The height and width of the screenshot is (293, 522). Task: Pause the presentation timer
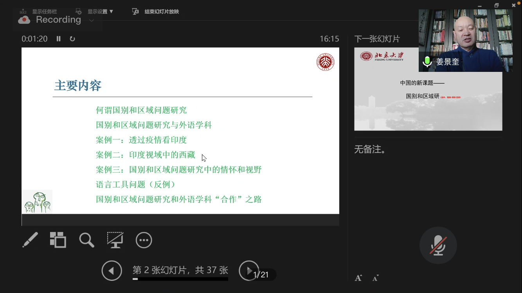point(58,39)
